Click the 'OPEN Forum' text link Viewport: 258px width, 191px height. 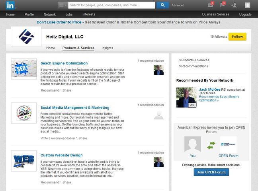pos(229,156)
